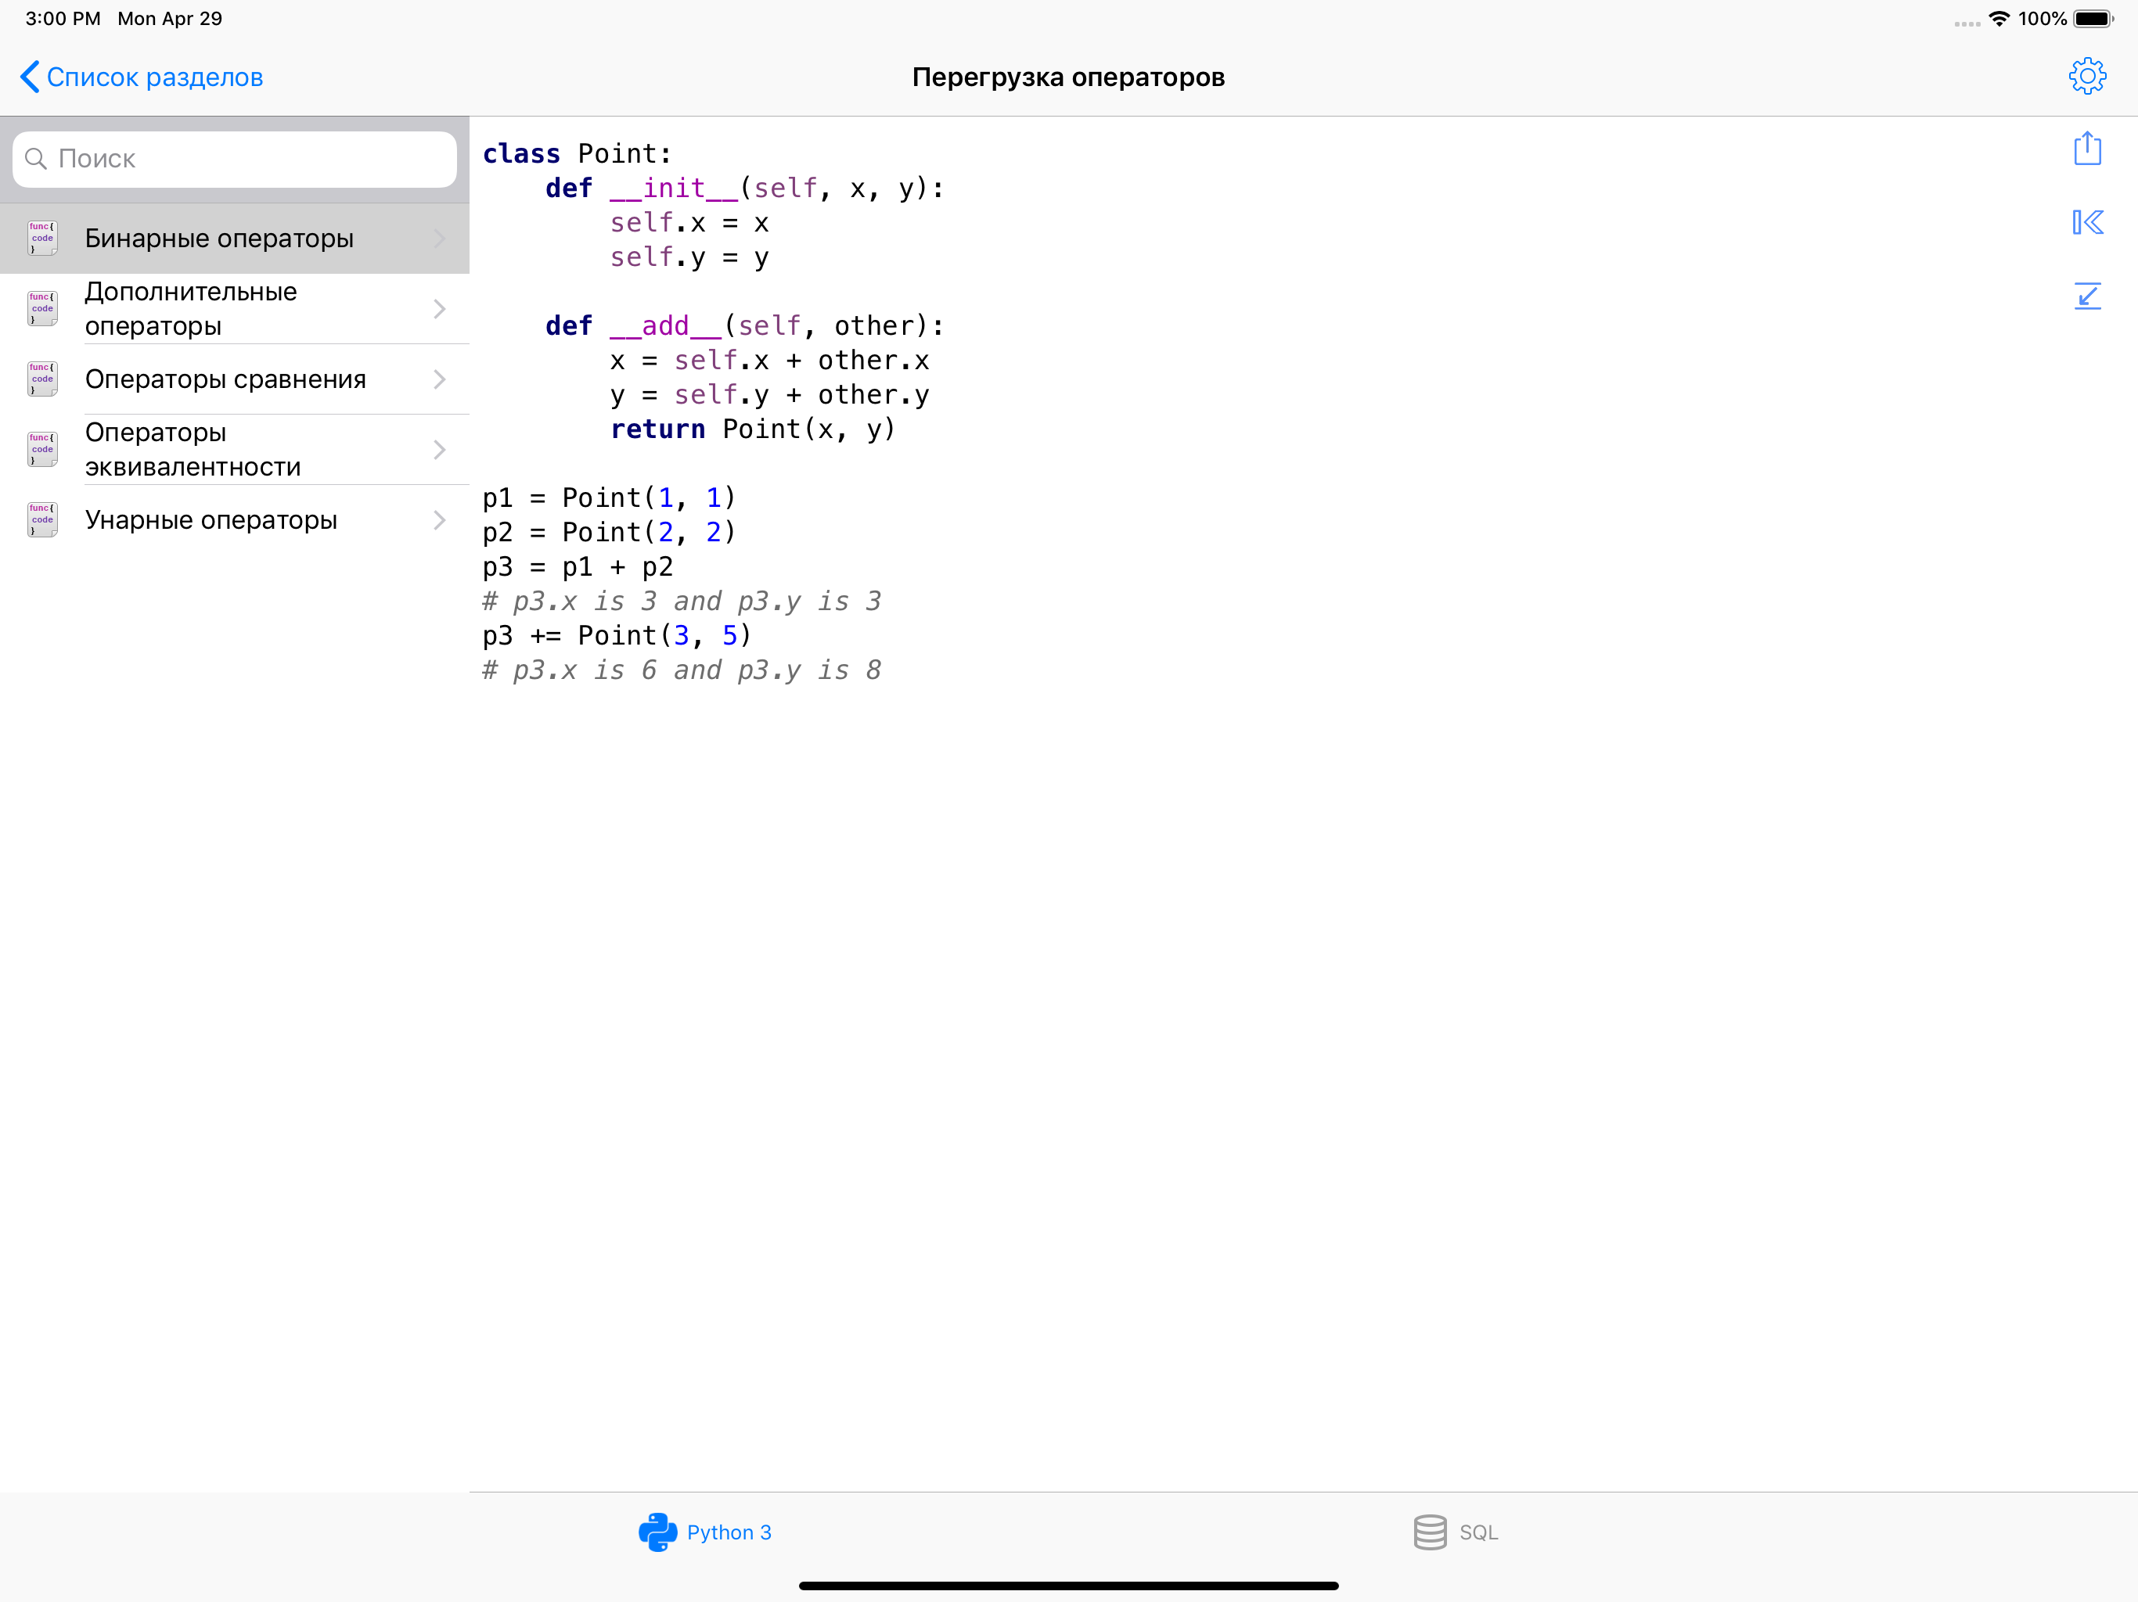Click the Бинарные операторы code file icon
2138x1602 pixels.
[42, 238]
